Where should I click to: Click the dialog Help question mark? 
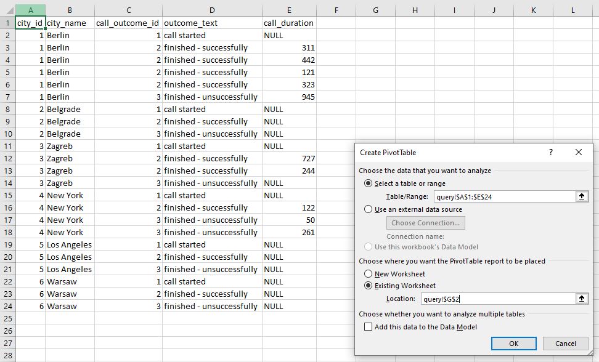pyautogui.click(x=551, y=153)
